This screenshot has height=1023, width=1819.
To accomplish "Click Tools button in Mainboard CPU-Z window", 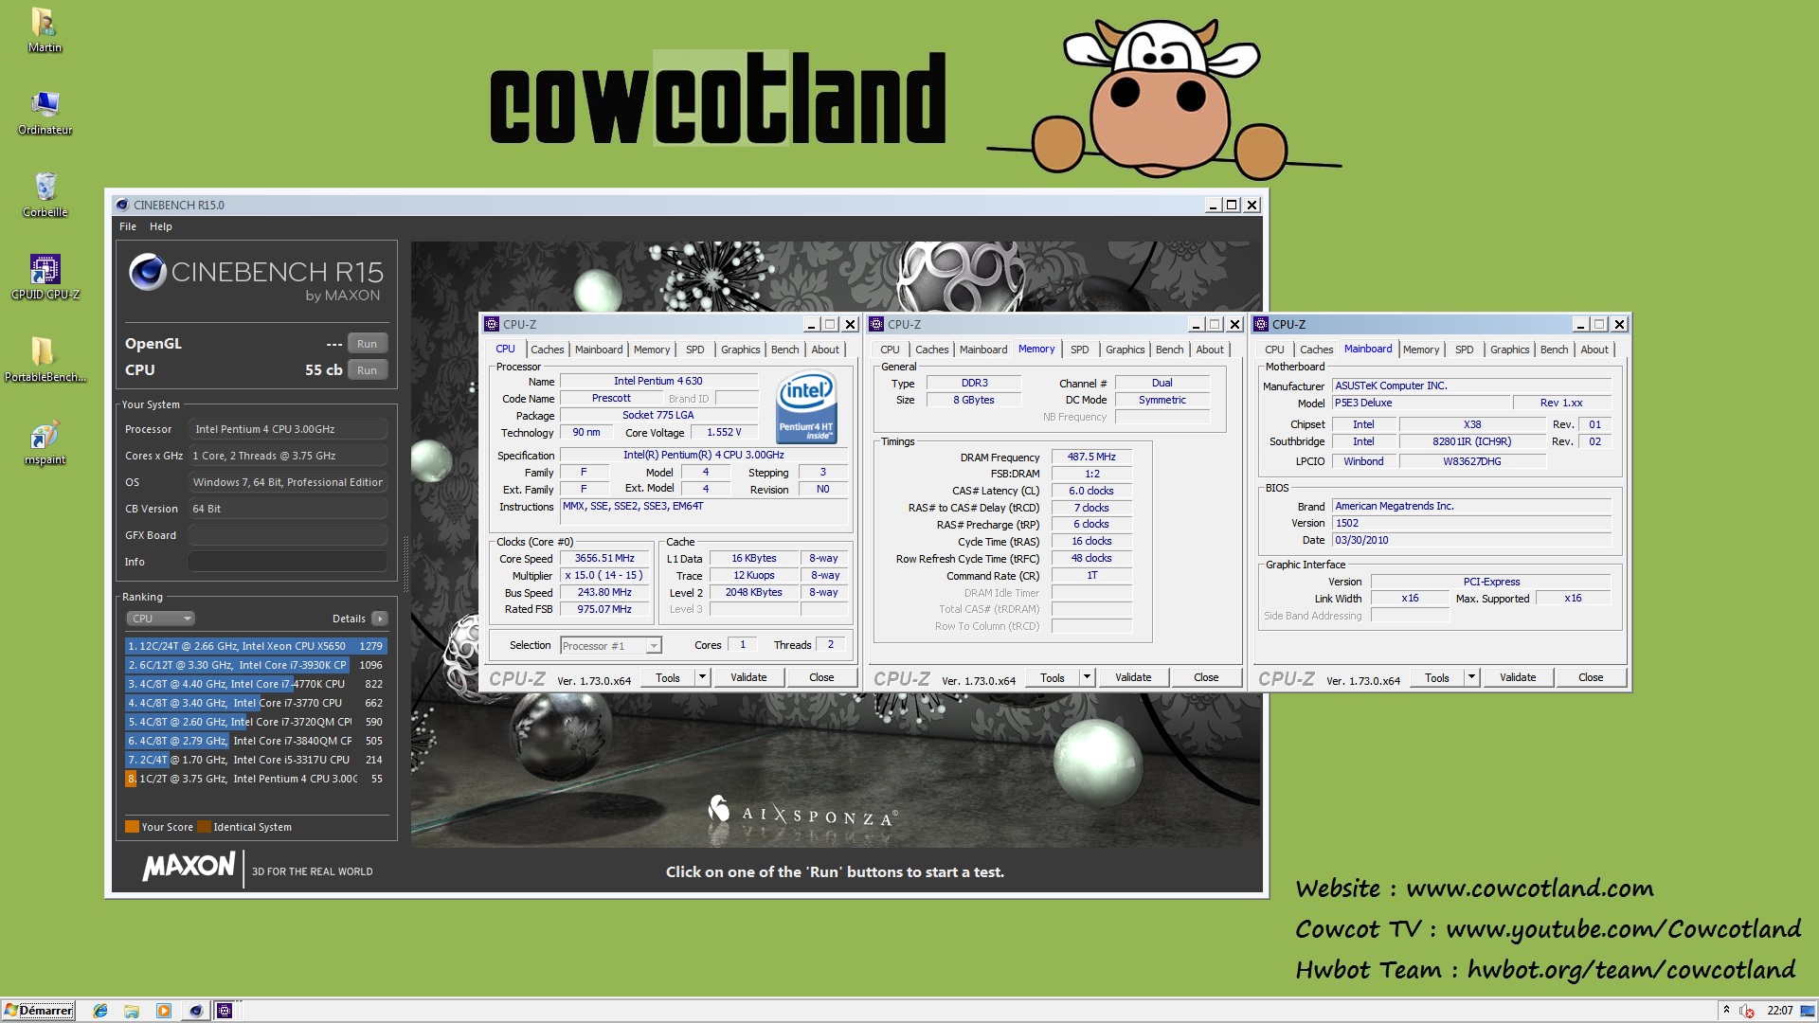I will (1437, 677).
